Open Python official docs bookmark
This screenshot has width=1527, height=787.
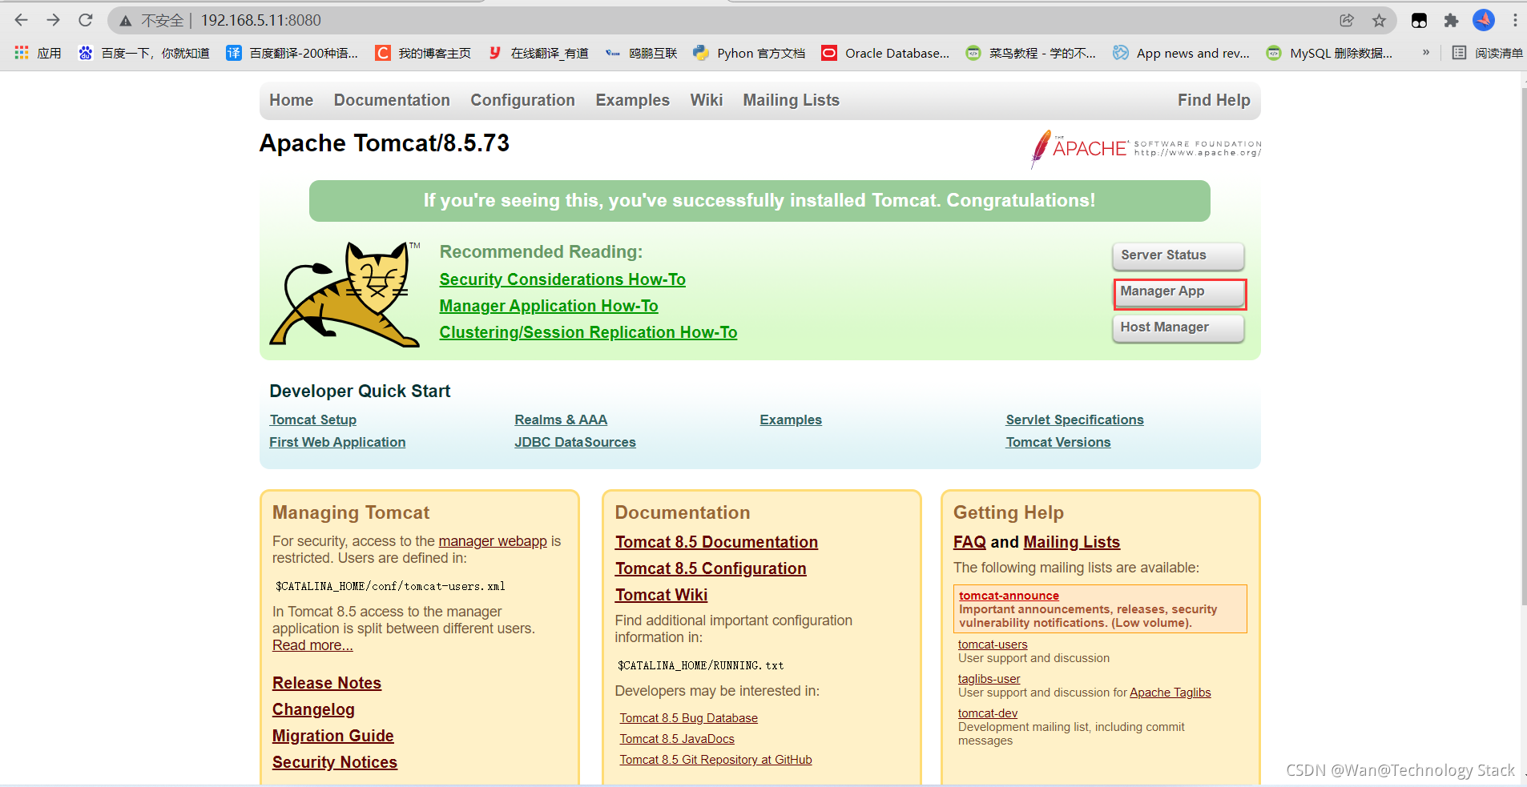pyautogui.click(x=749, y=53)
